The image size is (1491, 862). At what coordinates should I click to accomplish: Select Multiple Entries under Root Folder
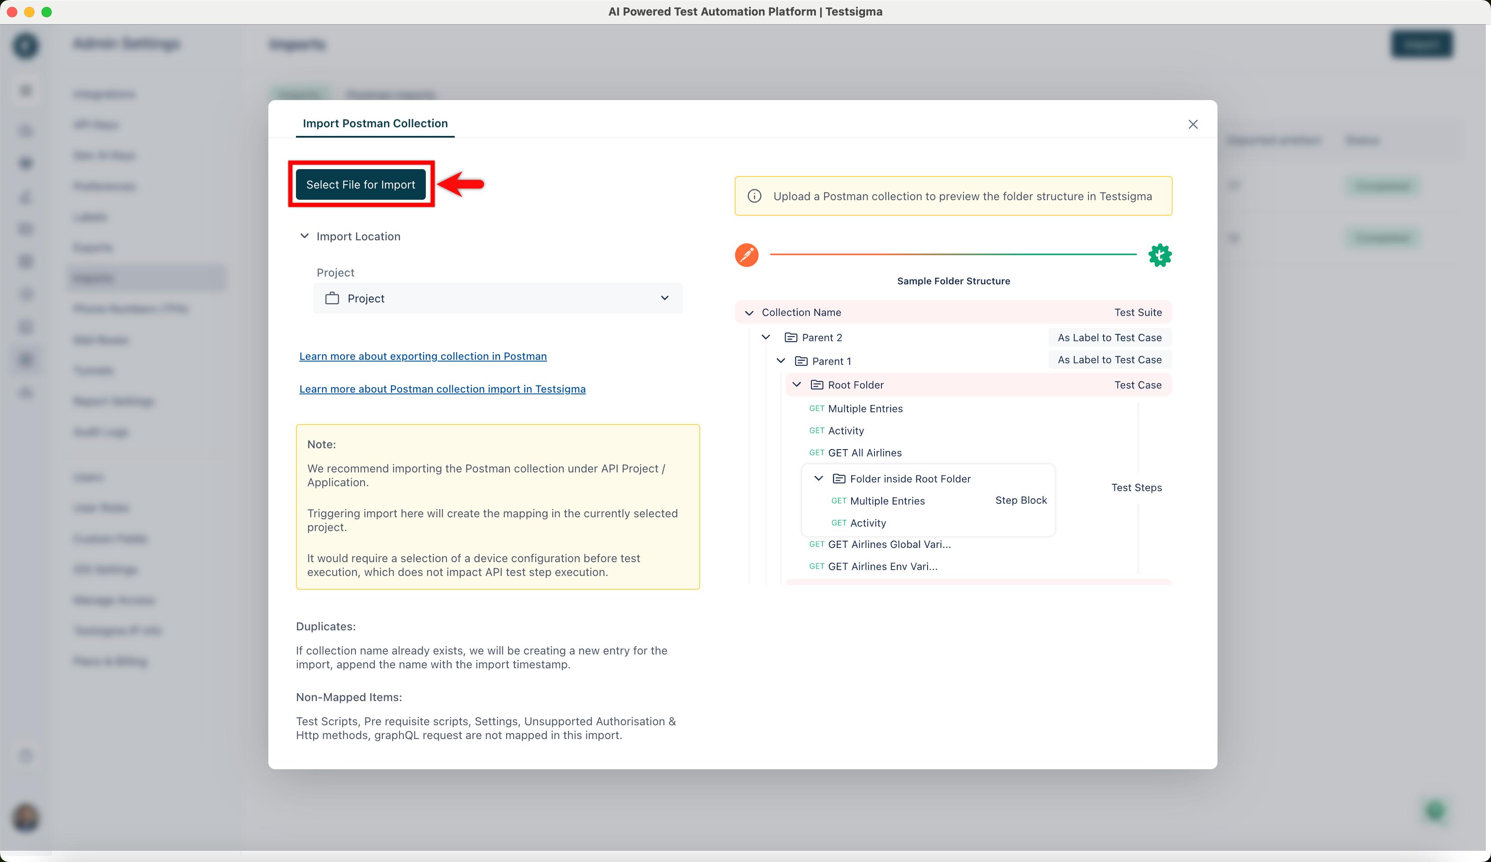pos(856,408)
